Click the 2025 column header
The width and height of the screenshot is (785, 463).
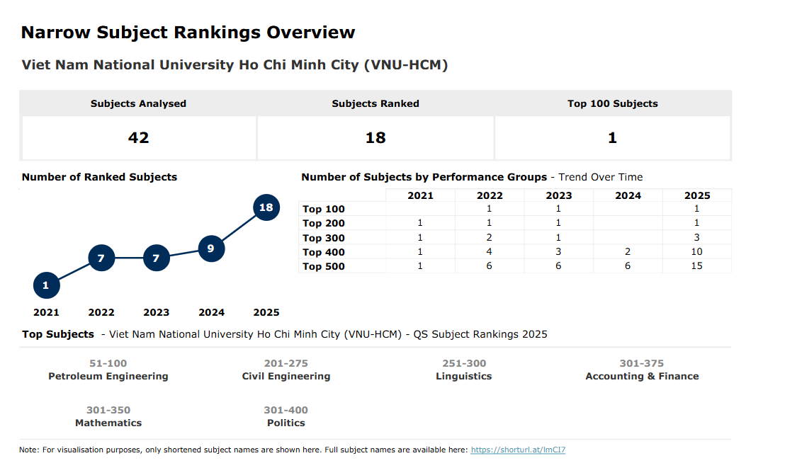click(x=697, y=195)
